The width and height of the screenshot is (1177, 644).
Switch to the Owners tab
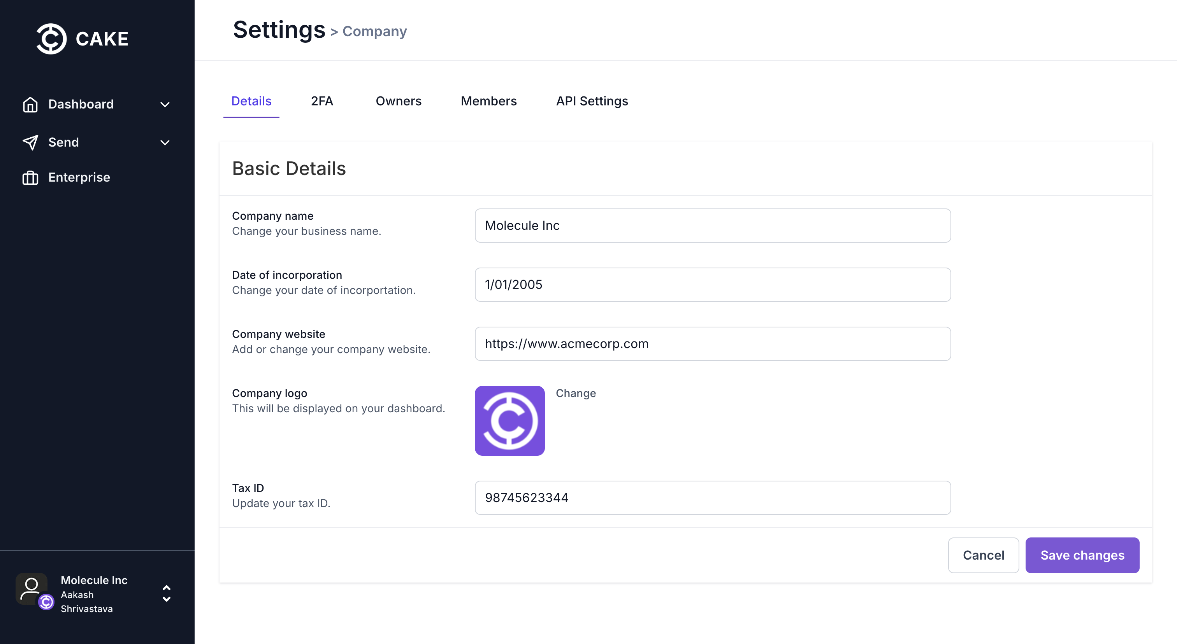tap(399, 101)
